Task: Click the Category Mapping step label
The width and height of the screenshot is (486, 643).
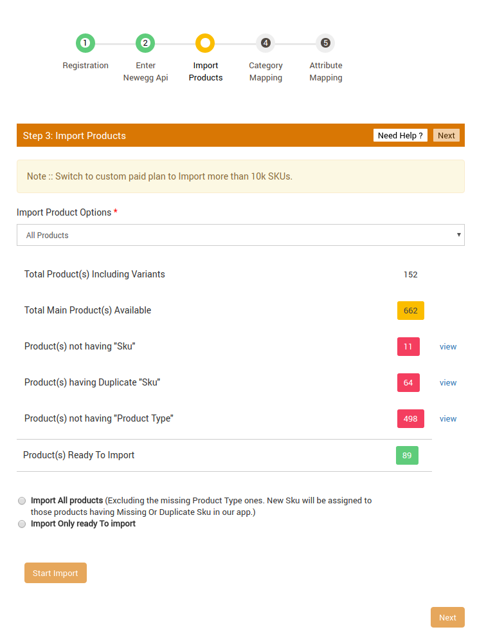Action: point(265,71)
